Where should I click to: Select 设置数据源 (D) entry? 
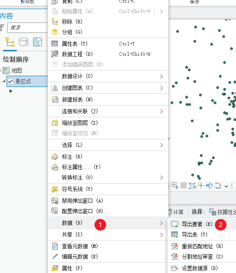(x=202, y=268)
